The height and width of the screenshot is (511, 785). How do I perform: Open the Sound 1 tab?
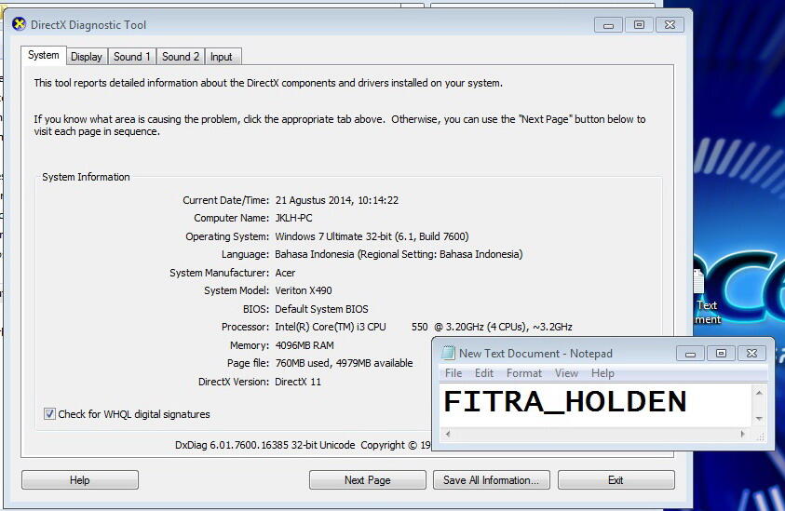click(131, 57)
